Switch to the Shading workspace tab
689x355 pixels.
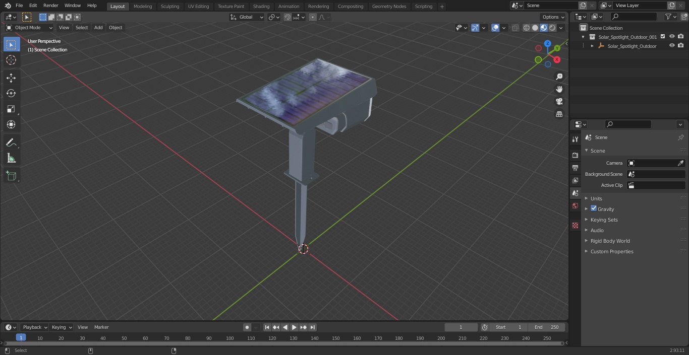(x=261, y=7)
